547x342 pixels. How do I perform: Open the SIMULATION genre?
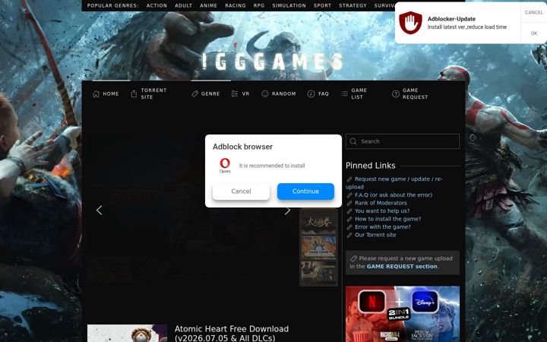pyautogui.click(x=289, y=5)
